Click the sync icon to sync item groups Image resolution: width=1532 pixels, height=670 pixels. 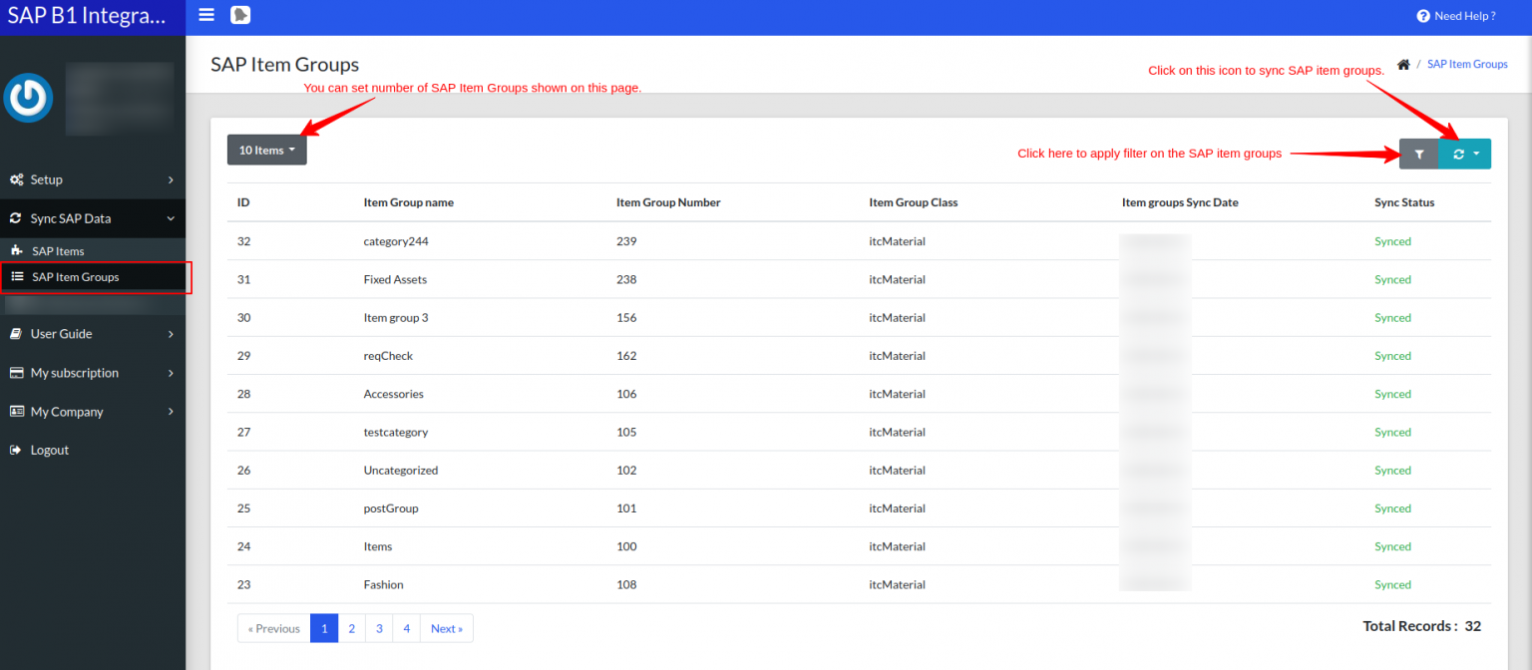pos(1457,154)
